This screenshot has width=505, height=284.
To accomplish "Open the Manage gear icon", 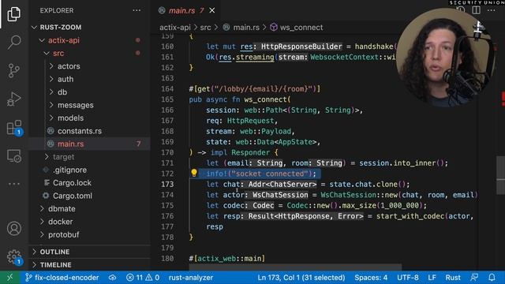I will pyautogui.click(x=14, y=256).
